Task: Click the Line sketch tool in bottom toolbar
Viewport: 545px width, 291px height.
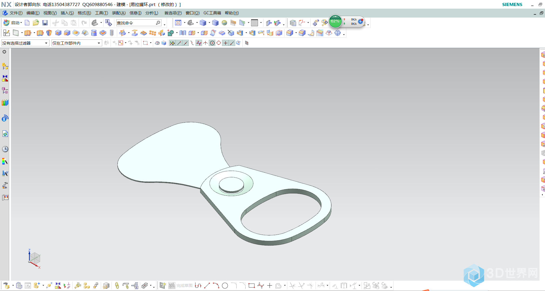Action: (x=207, y=286)
